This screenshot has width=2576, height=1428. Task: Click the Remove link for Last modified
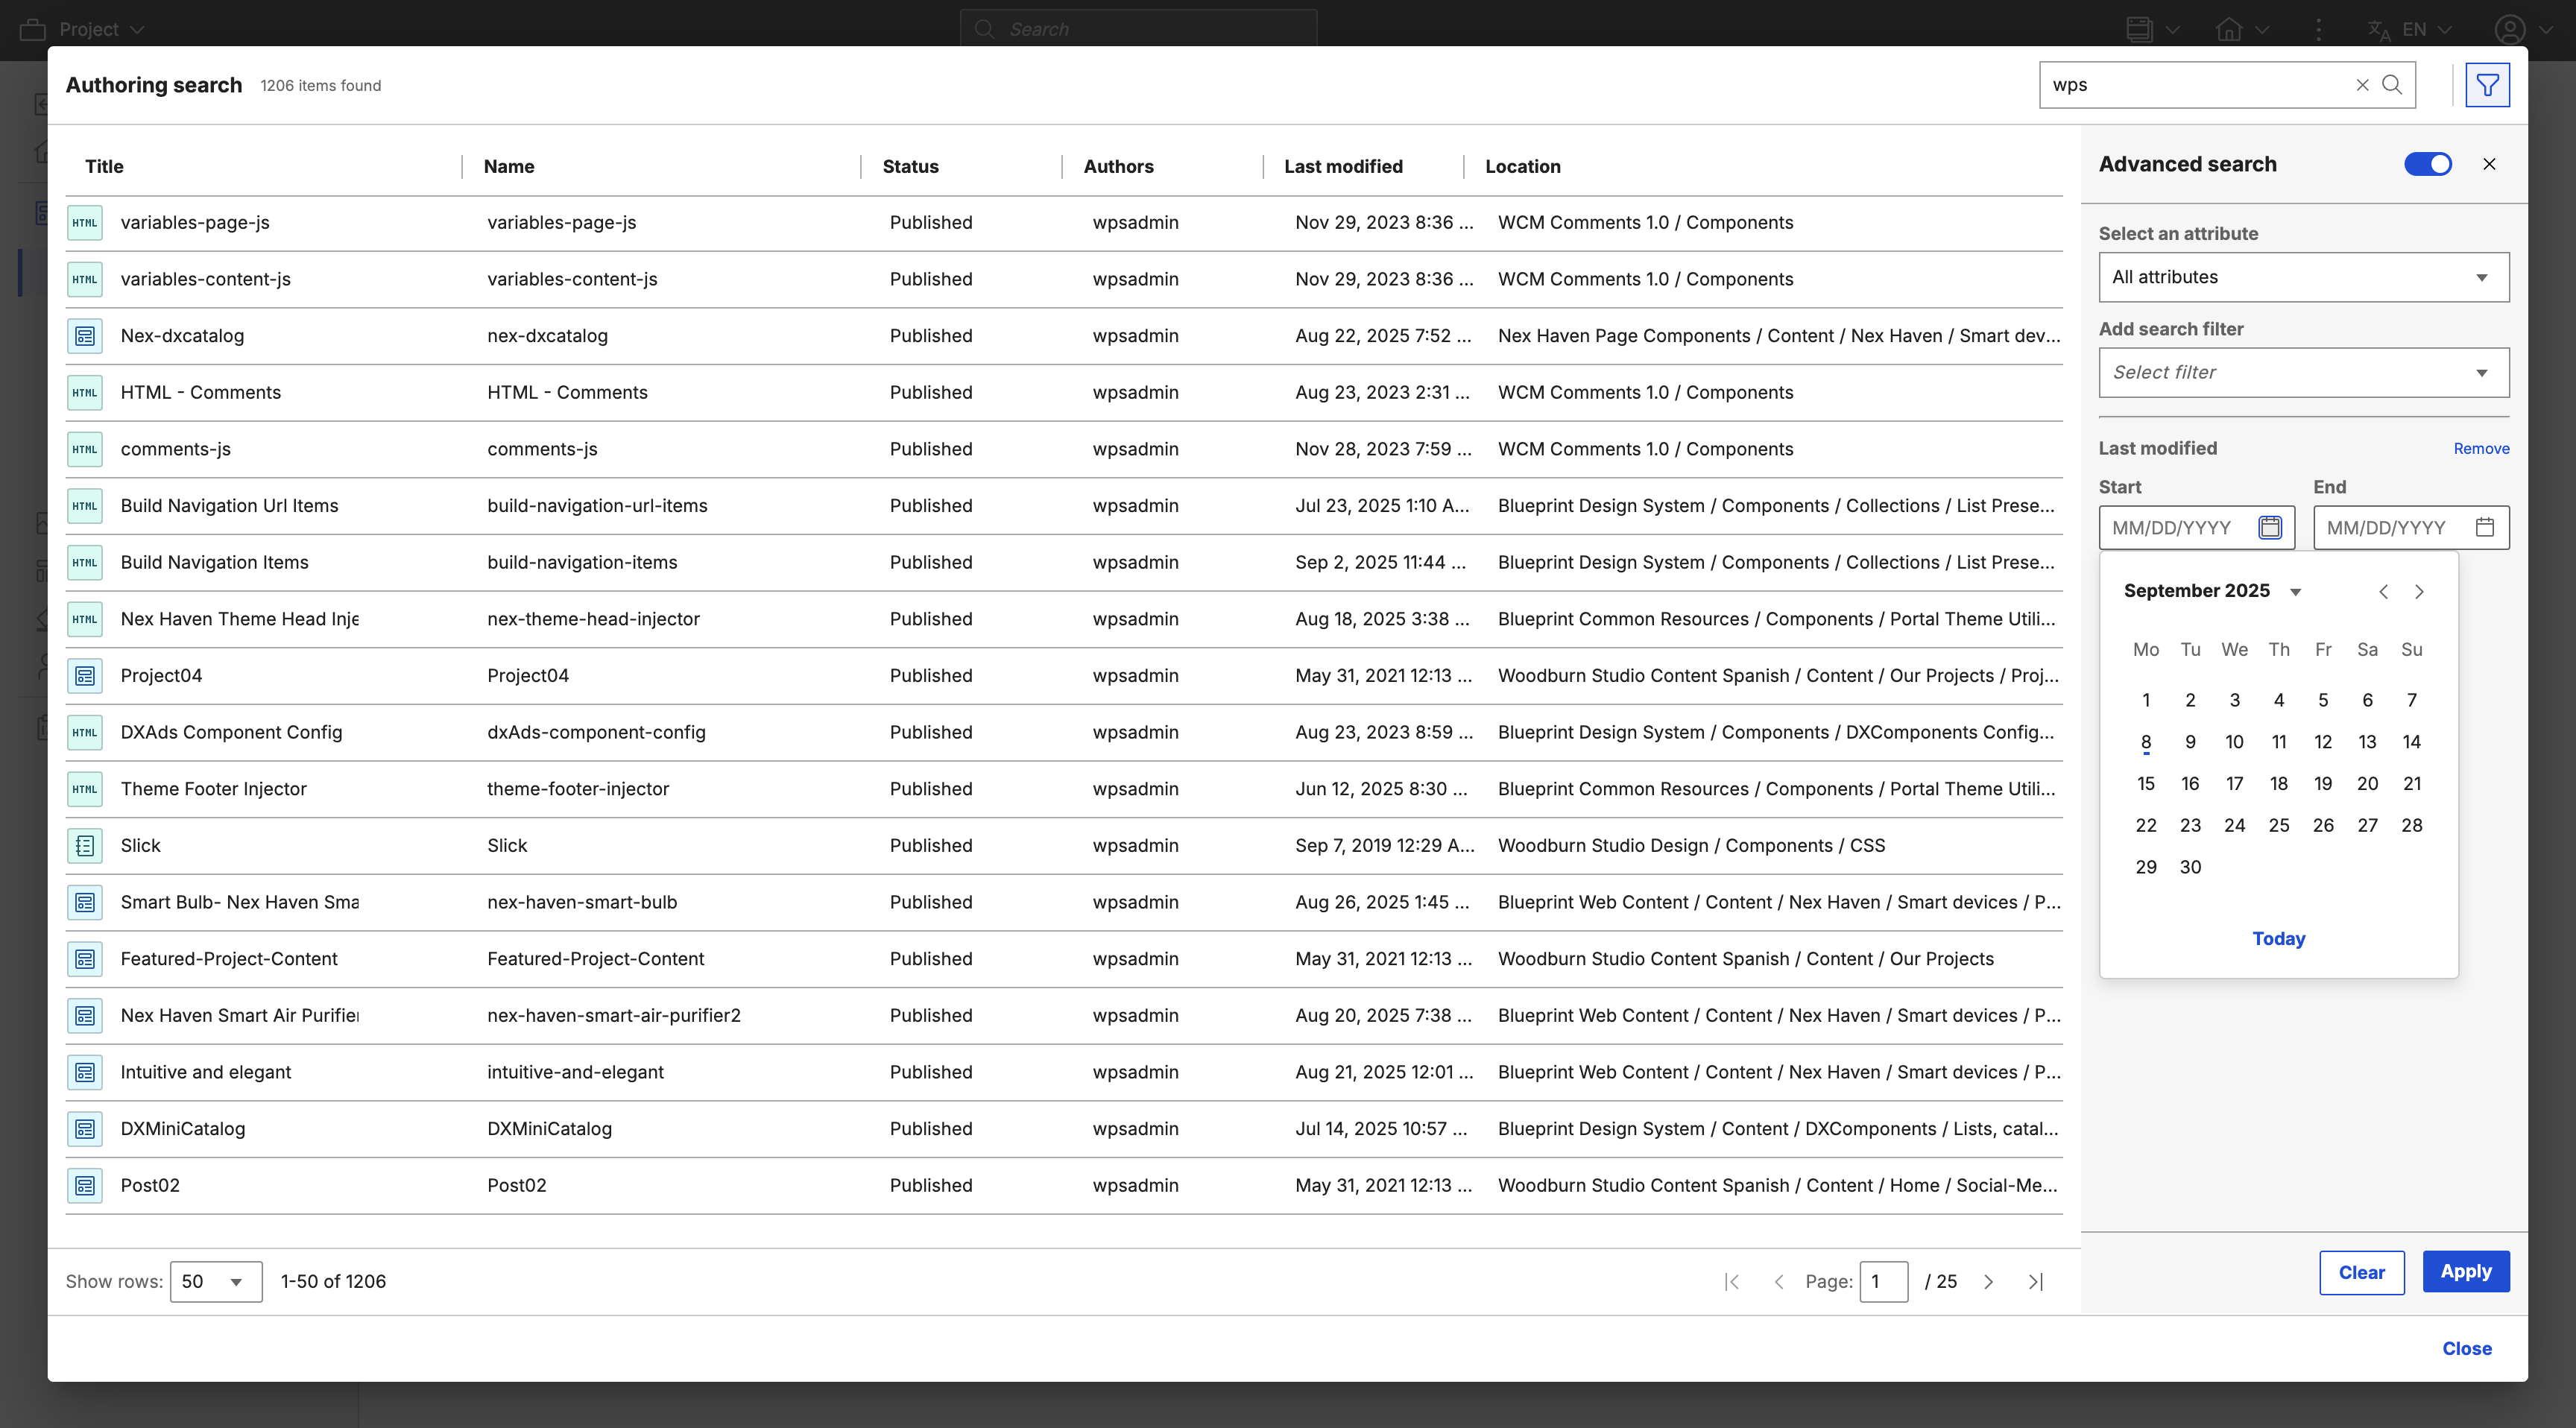click(2480, 448)
